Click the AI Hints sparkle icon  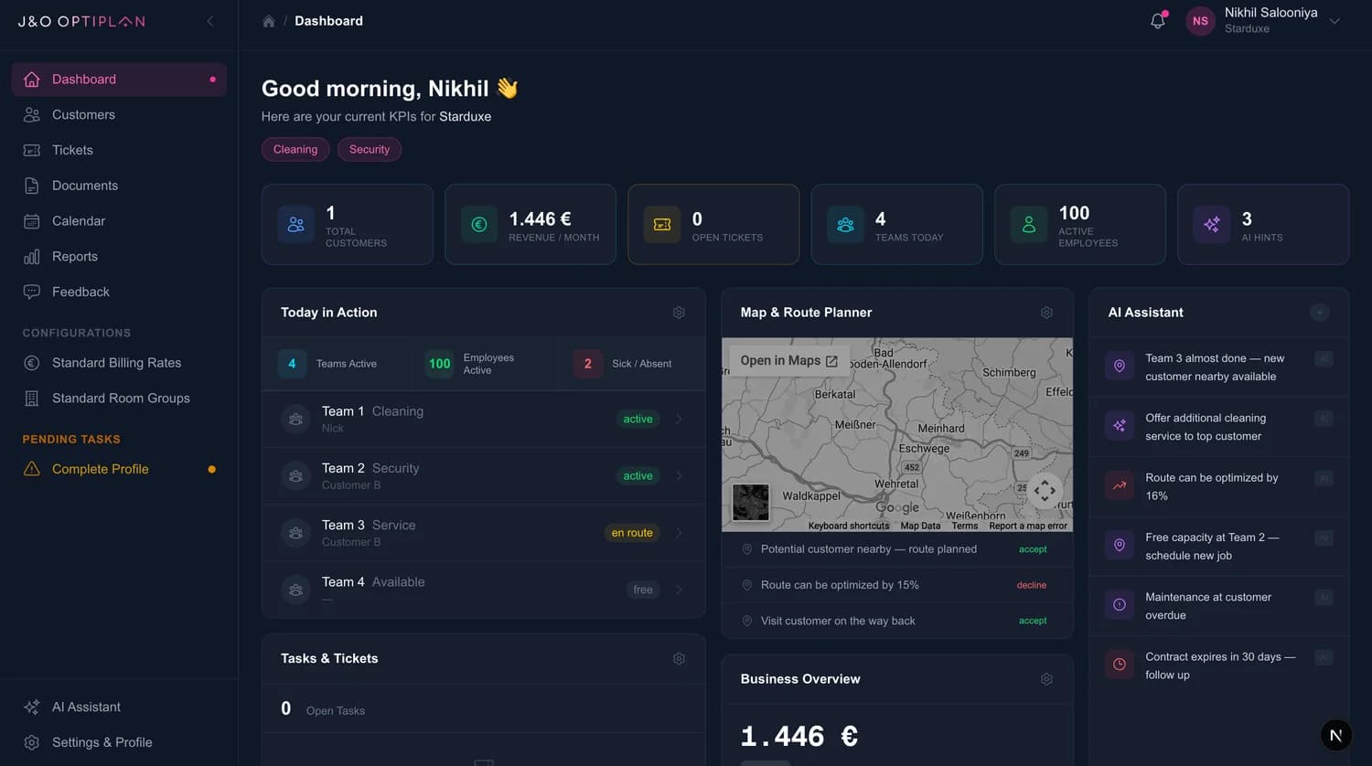1212,225
